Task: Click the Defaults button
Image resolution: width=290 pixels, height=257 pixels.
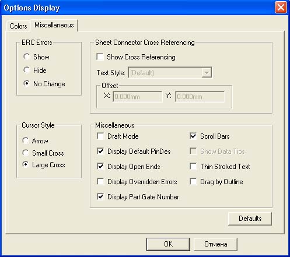Action: point(250,219)
